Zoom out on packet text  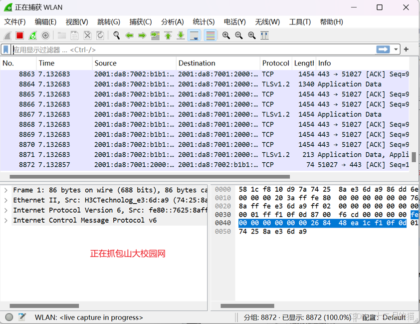pos(239,35)
